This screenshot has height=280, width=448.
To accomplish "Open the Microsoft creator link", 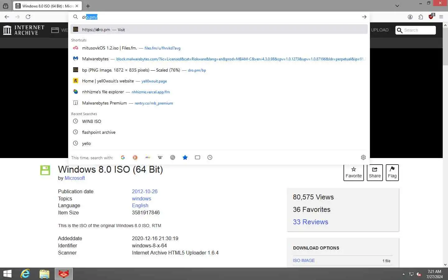I will pyautogui.click(x=75, y=178).
